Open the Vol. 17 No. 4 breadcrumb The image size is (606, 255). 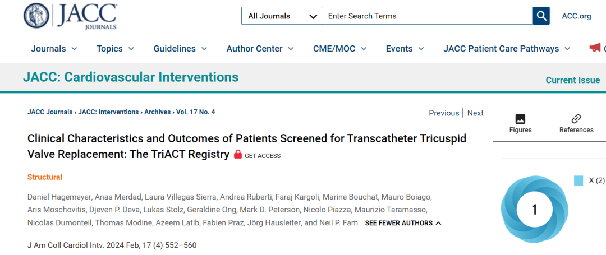coord(195,112)
